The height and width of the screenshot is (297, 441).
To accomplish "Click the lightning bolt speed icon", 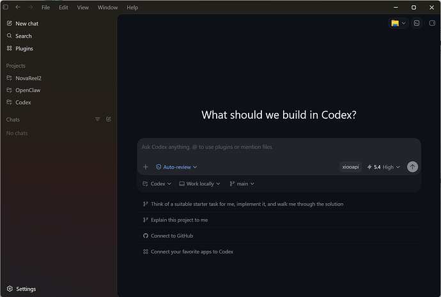I will 369,167.
